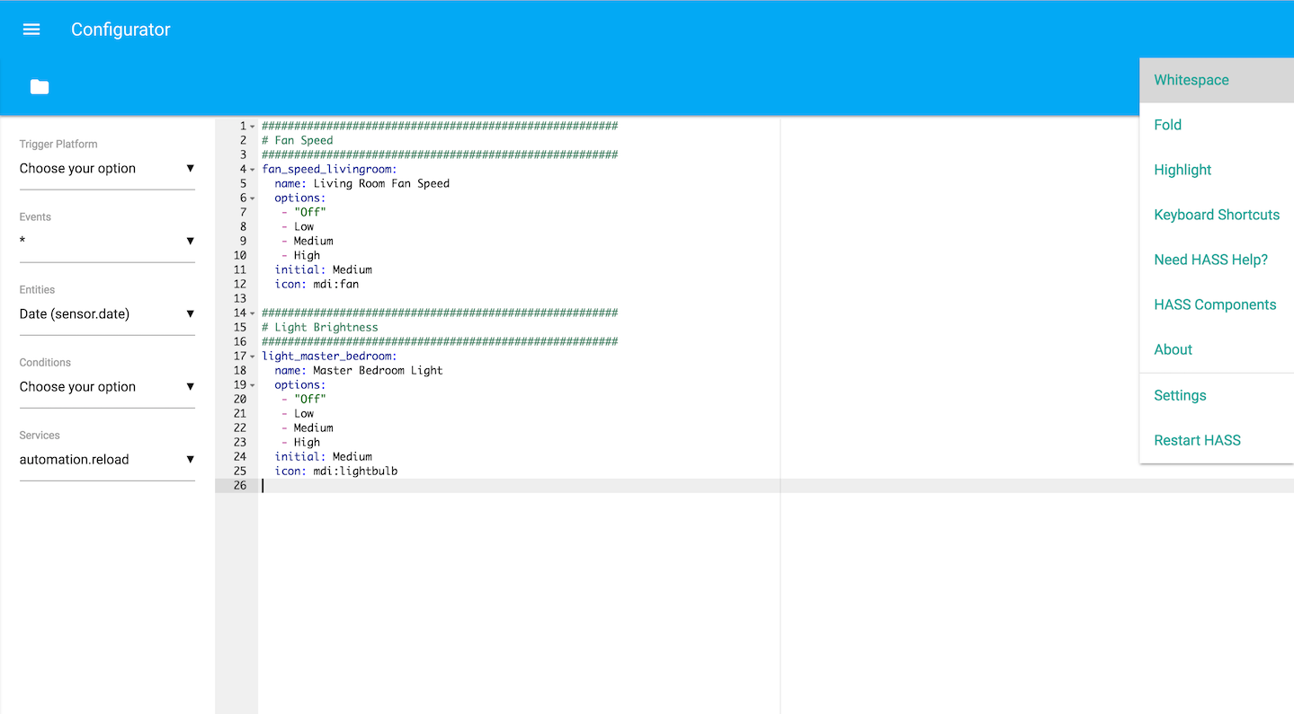This screenshot has height=714, width=1294.
Task: Click the "Off" option on line 7
Action: [304, 212]
